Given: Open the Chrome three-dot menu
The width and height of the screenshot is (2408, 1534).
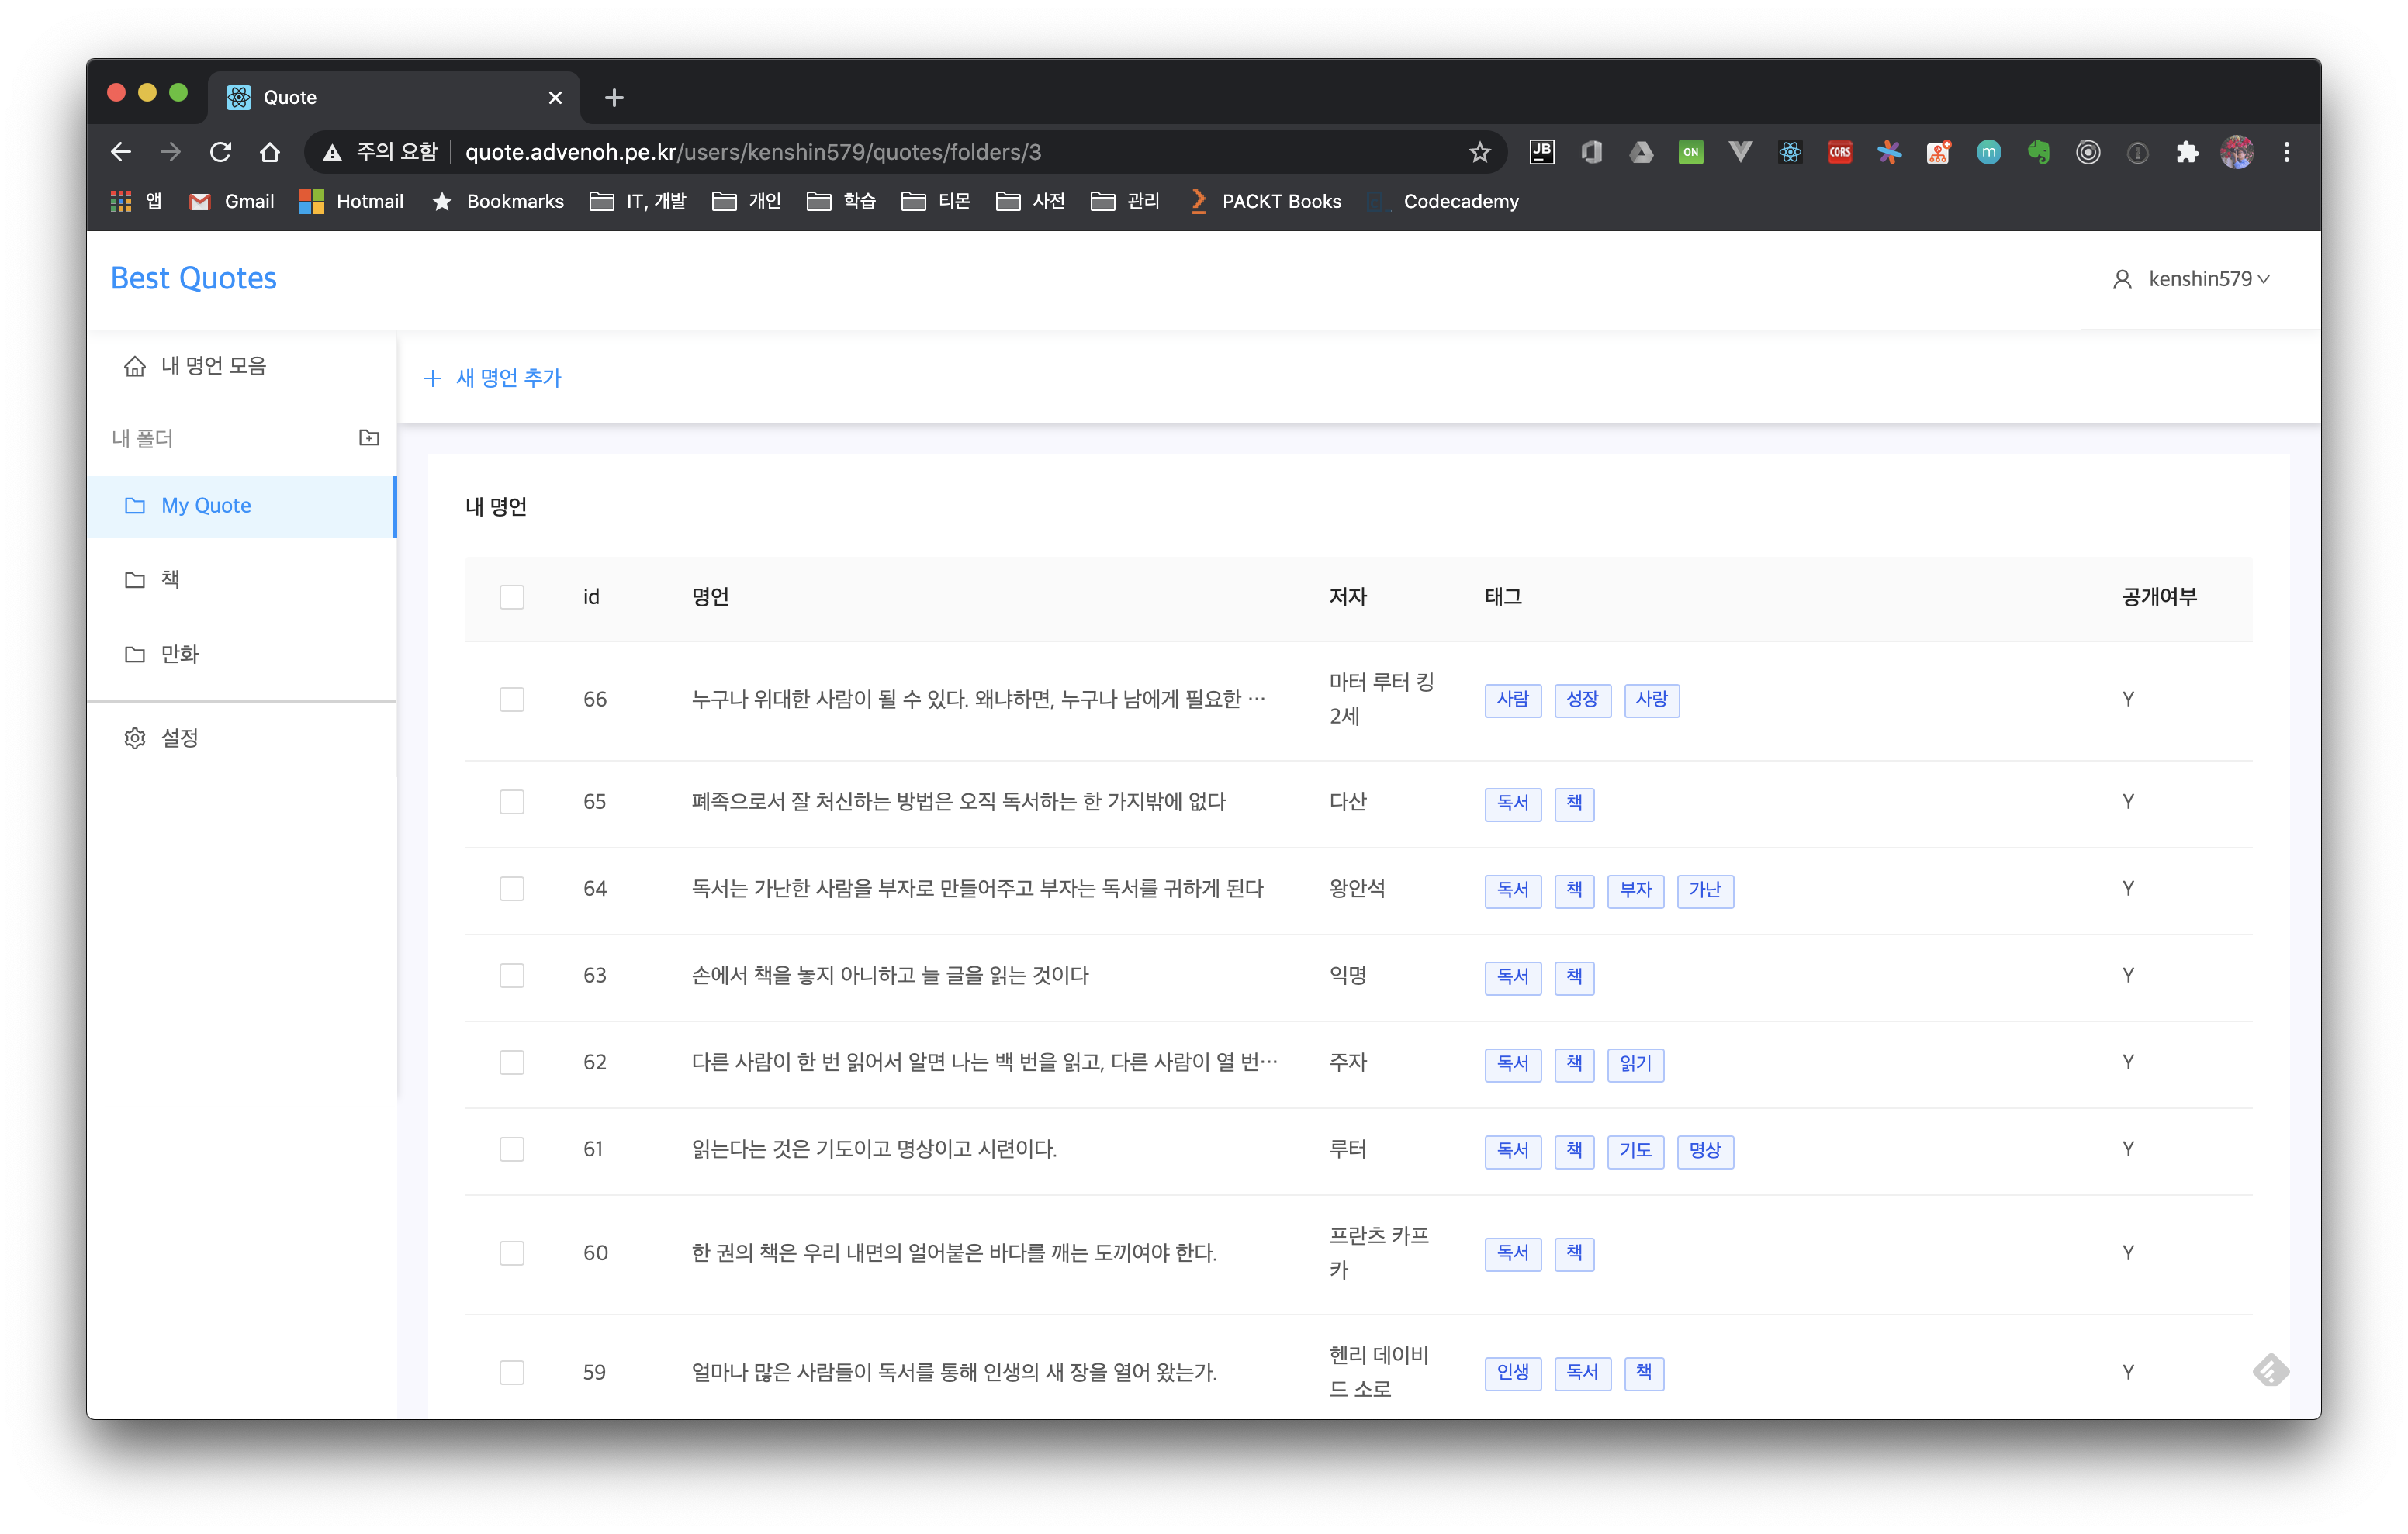Looking at the screenshot, I should coord(2286,152).
